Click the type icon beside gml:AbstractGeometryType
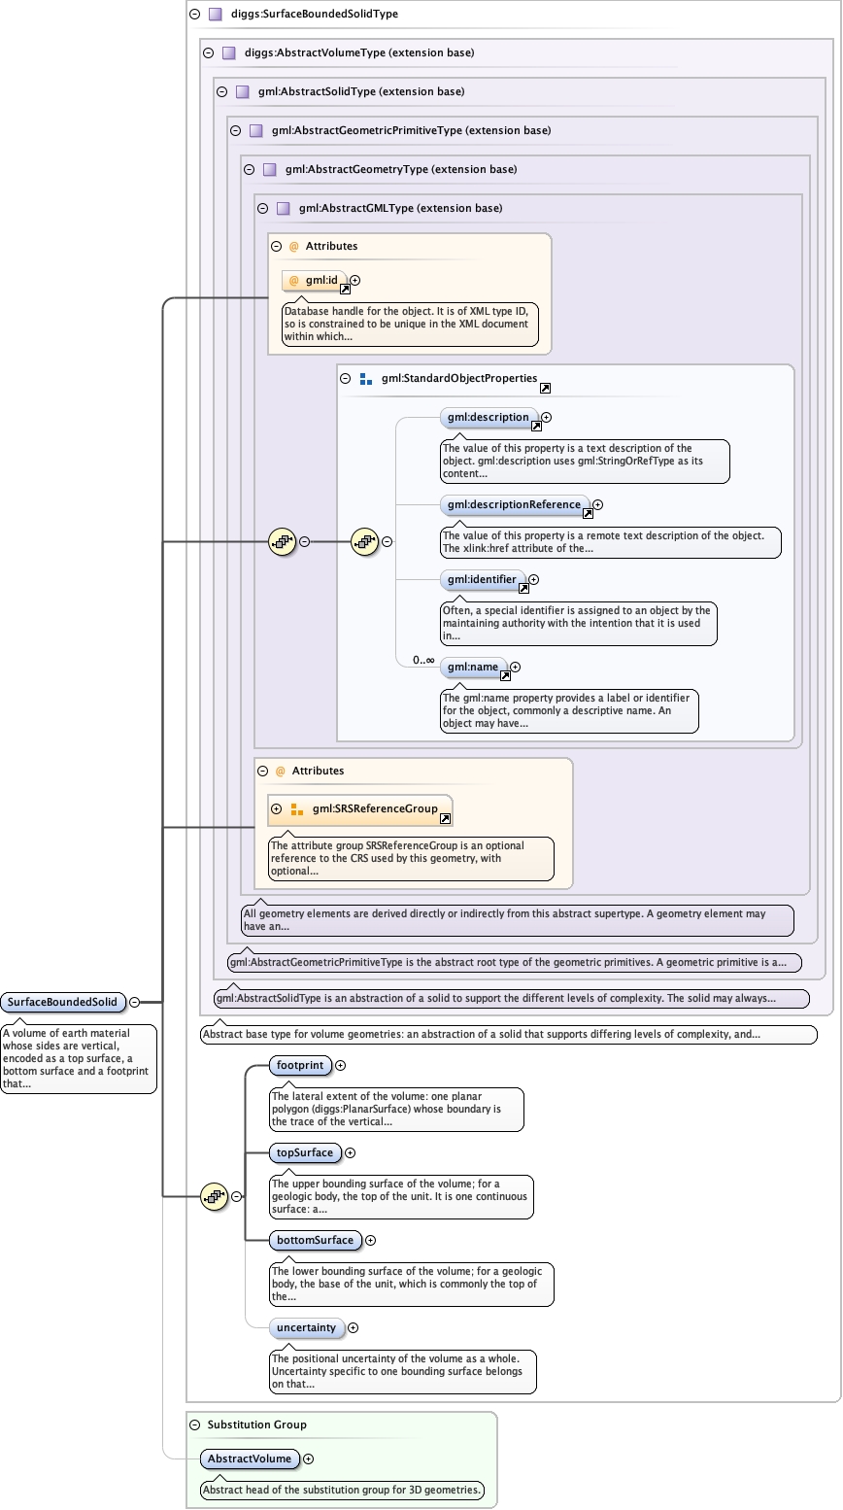 270,170
